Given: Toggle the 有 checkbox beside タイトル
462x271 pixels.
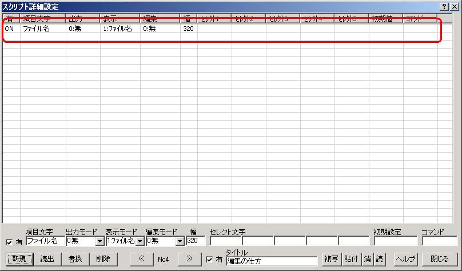Looking at the screenshot, I should (x=209, y=260).
